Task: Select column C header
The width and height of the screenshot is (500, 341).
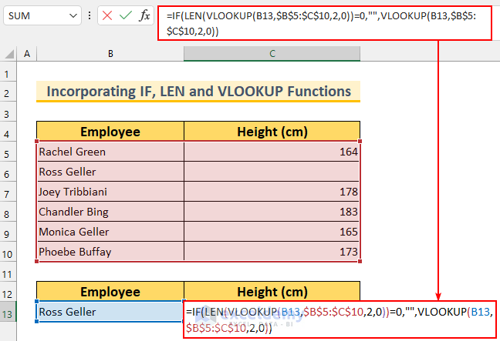Action: click(272, 53)
